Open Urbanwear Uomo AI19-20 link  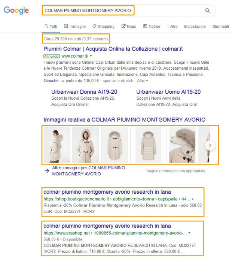(168, 92)
